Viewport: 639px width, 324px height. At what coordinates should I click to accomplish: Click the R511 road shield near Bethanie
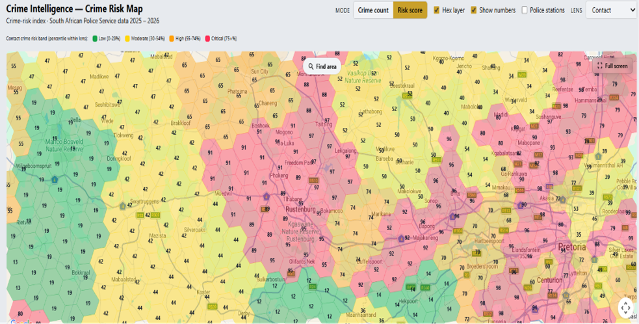click(436, 159)
